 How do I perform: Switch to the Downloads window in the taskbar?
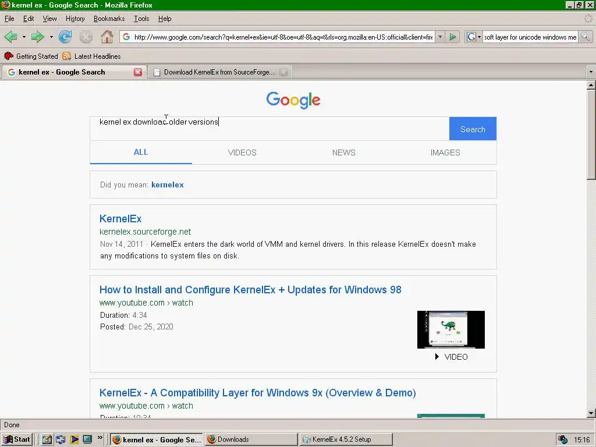coord(251,439)
